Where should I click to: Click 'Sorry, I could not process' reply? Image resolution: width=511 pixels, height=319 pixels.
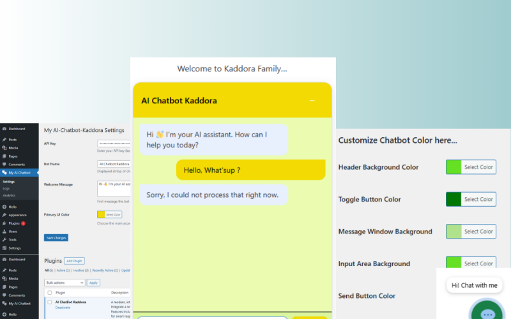coord(214,195)
